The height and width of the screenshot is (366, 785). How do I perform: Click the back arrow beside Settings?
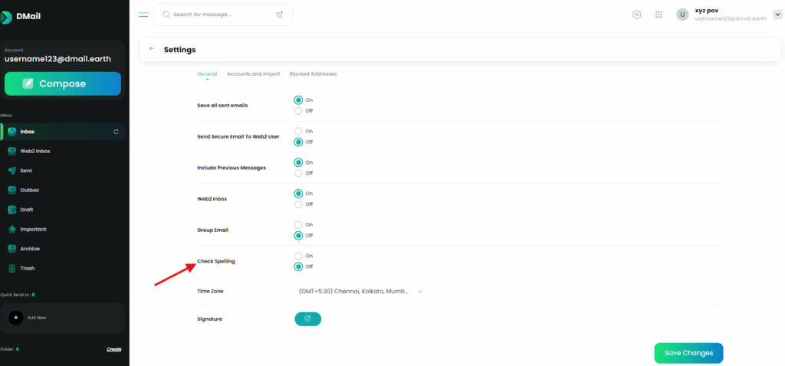[152, 49]
